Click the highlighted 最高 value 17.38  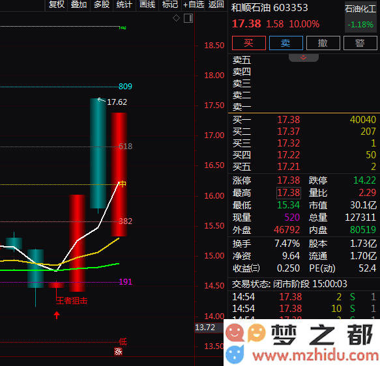coord(289,193)
